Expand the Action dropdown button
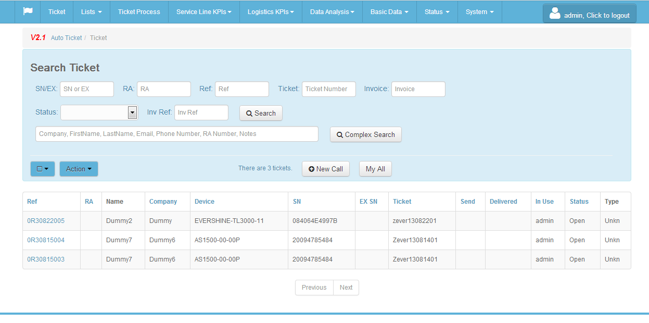The width and height of the screenshot is (649, 323). 79,169
